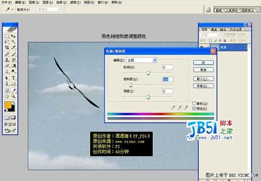
Task: Open the 滤镜 (Filter) menu
Action: point(75,2)
